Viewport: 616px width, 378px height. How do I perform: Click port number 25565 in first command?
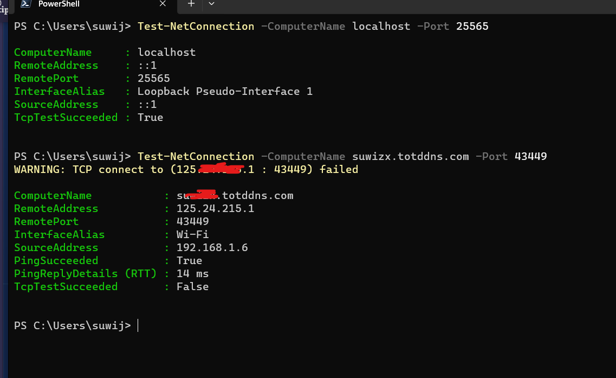(472, 27)
